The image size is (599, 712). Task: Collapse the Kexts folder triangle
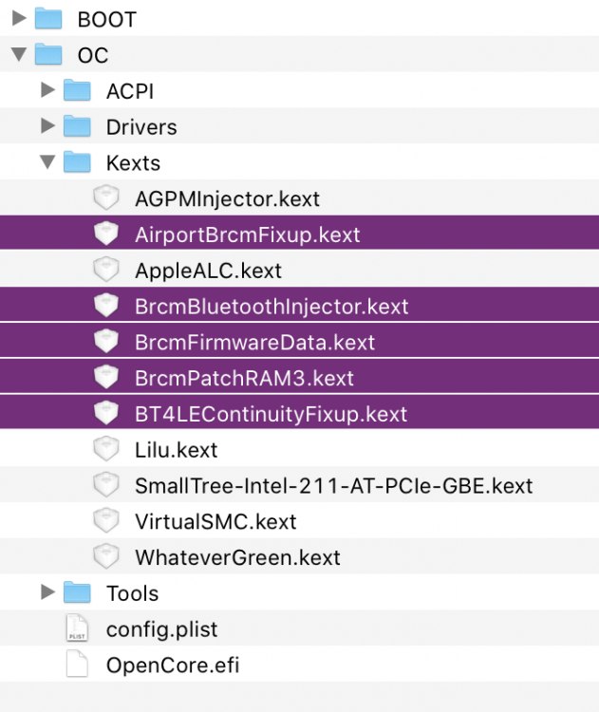click(47, 161)
